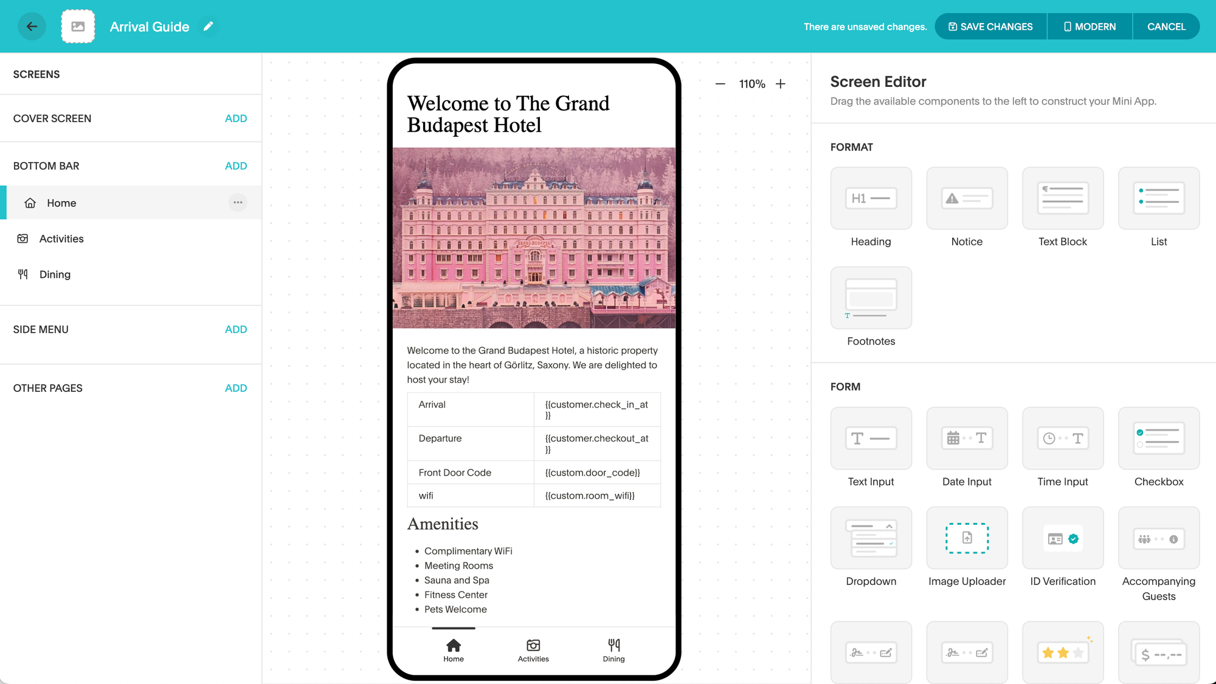Open the Home screen options menu
This screenshot has width=1216, height=684.
tap(237, 202)
